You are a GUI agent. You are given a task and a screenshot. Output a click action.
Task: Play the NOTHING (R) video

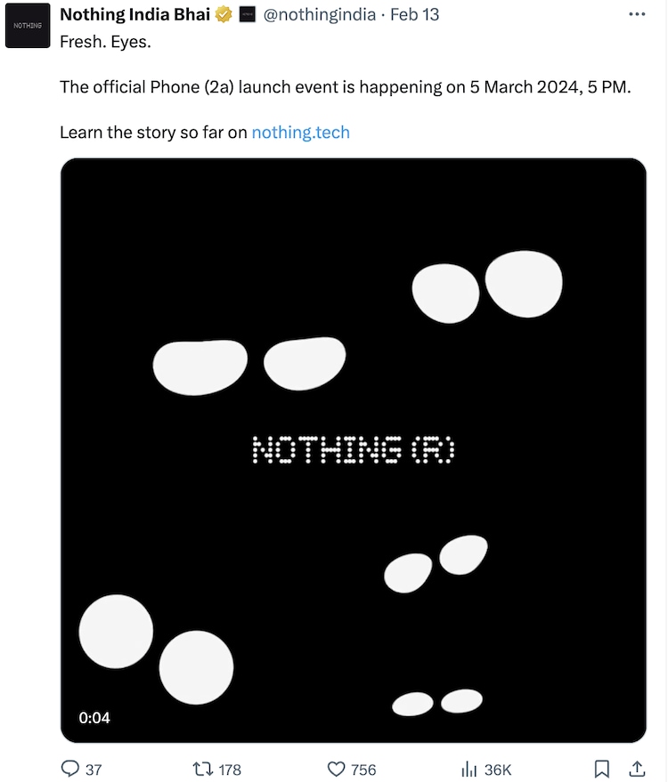pyautogui.click(x=353, y=450)
